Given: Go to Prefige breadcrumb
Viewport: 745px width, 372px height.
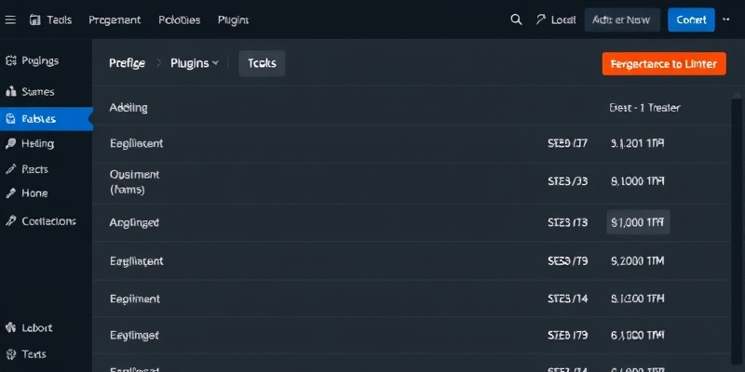Looking at the screenshot, I should [x=127, y=63].
